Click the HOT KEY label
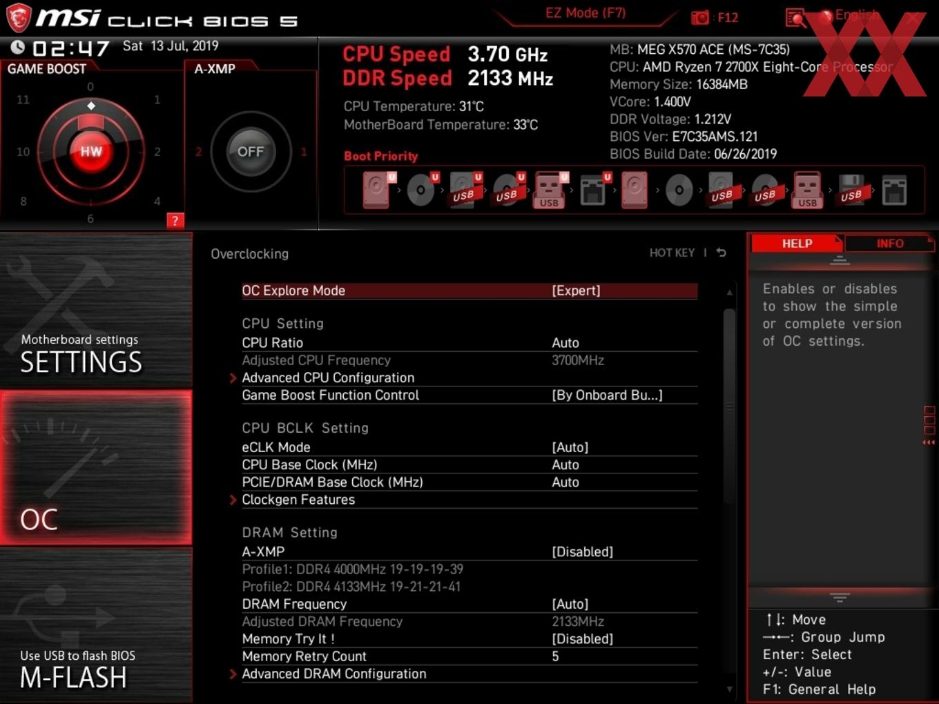Screen dimensions: 939x704 [x=672, y=253]
